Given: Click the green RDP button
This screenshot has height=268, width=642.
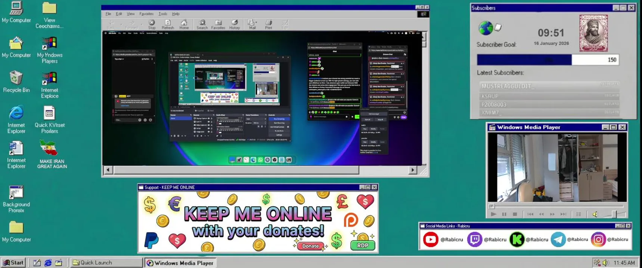Looking at the screenshot, I should pyautogui.click(x=363, y=245).
